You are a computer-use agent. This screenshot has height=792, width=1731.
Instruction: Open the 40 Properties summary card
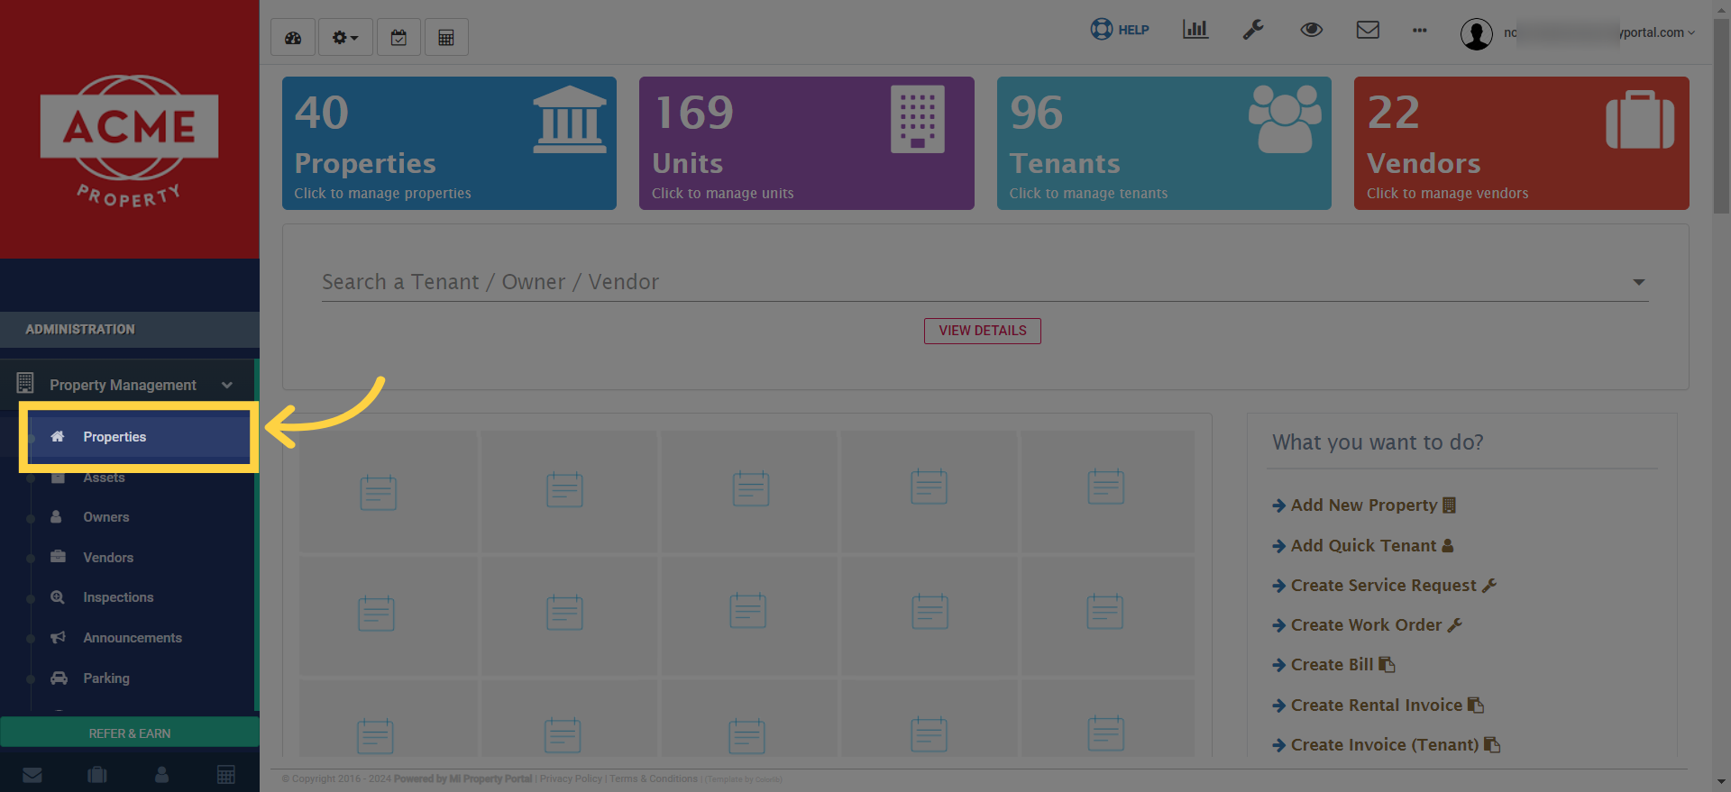[449, 143]
